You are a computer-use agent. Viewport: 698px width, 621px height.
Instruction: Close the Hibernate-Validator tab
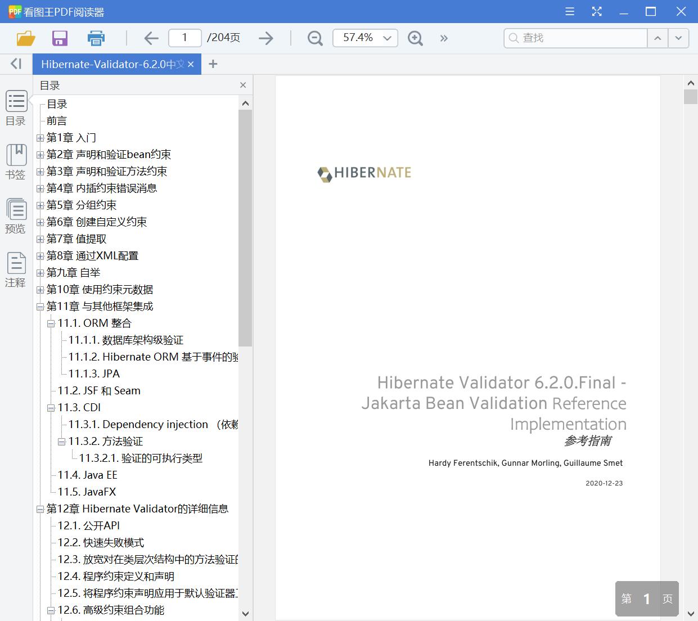(191, 64)
